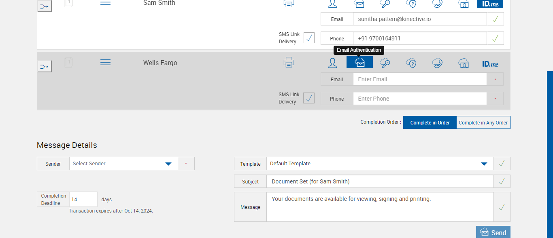Click the hamburger lines icon for Wells Fargo

pos(105,62)
